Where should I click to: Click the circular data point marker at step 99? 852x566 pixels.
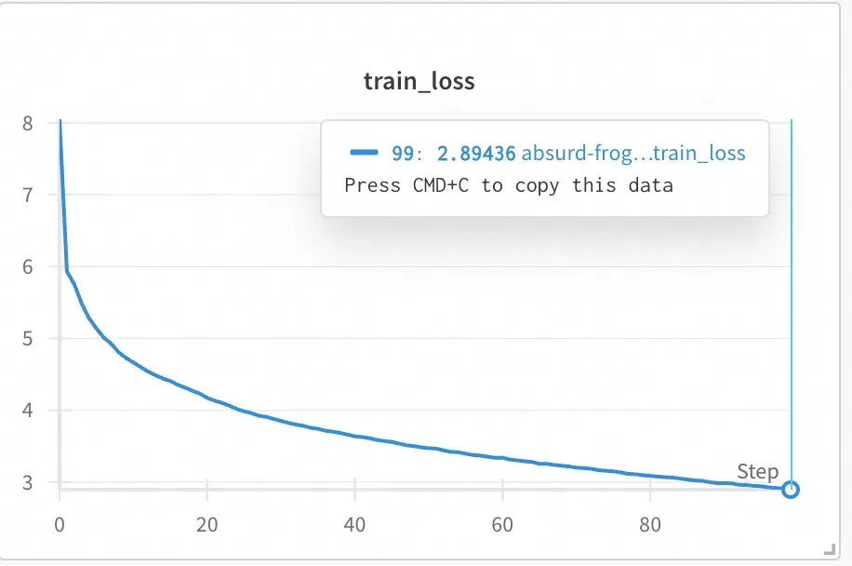point(791,490)
